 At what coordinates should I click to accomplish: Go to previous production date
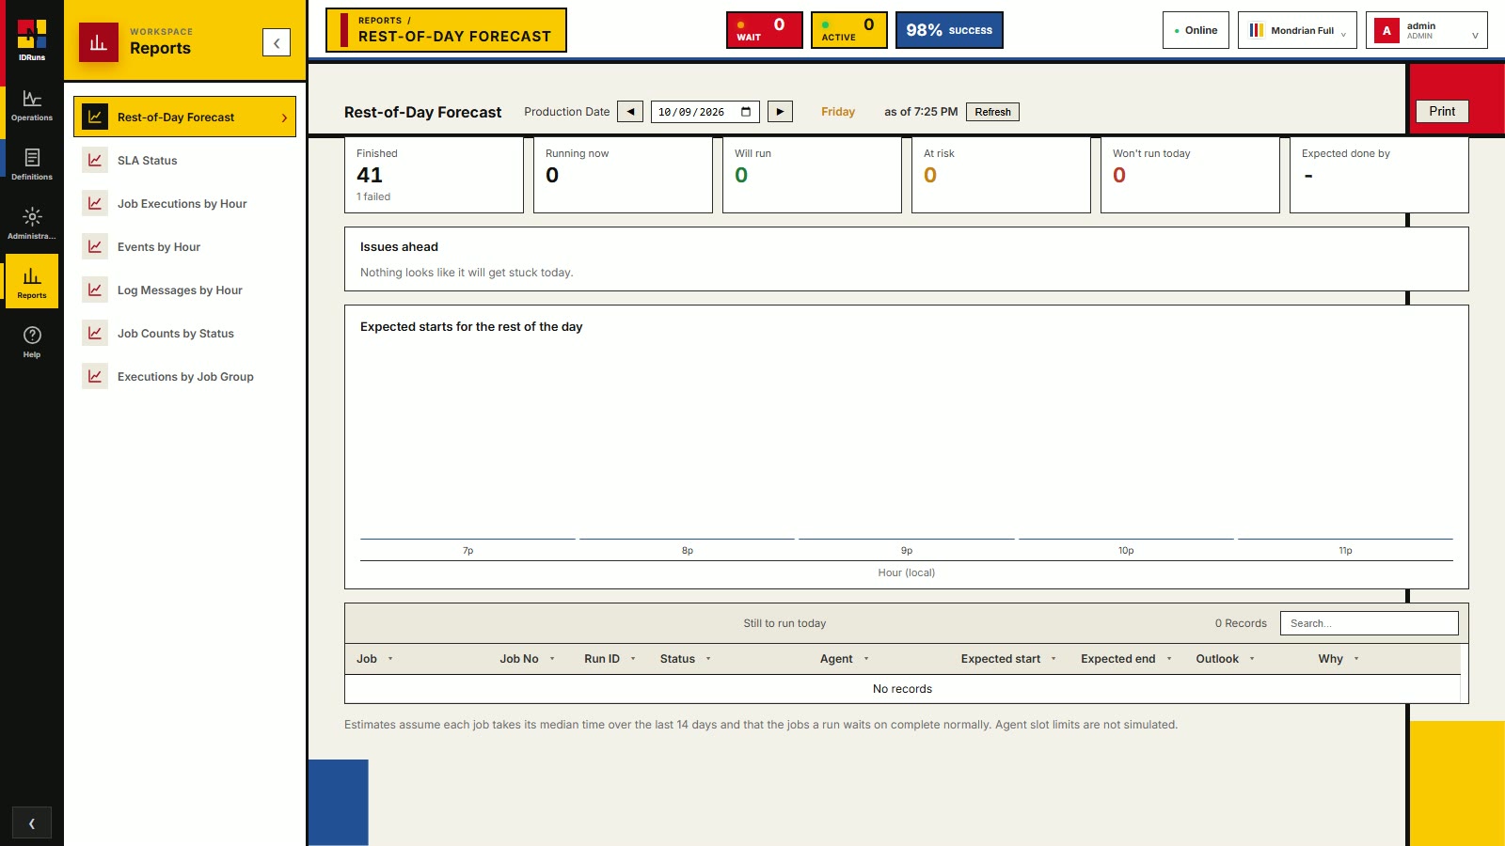coord(630,112)
